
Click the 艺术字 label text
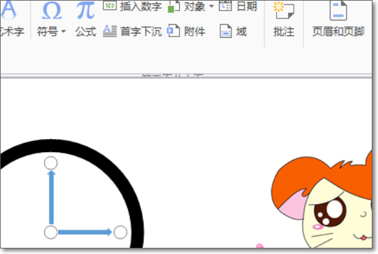click(x=12, y=32)
